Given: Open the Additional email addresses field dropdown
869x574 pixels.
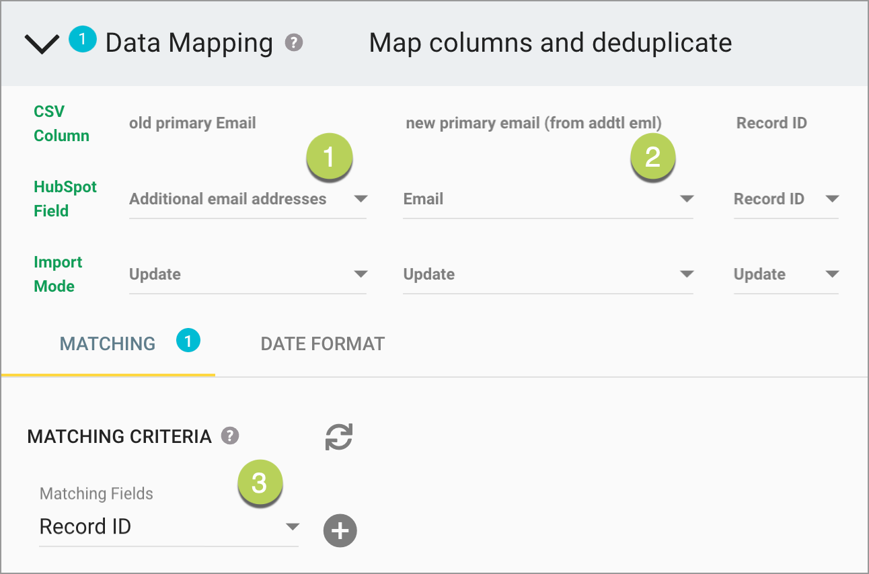Looking at the screenshot, I should 361,198.
